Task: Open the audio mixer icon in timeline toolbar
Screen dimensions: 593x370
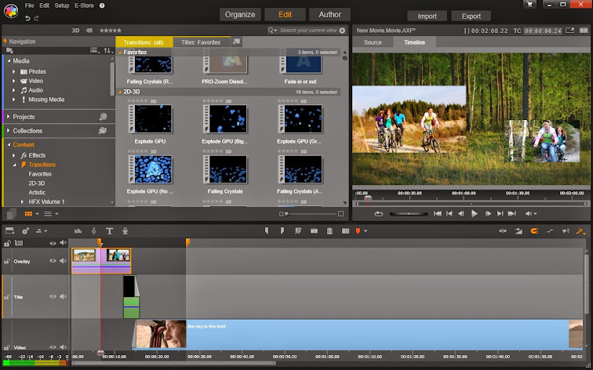Action: click(78, 230)
